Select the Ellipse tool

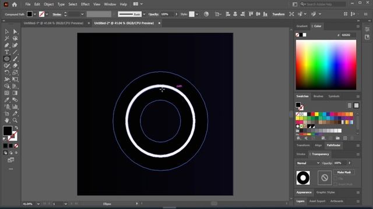pyautogui.click(x=6, y=59)
